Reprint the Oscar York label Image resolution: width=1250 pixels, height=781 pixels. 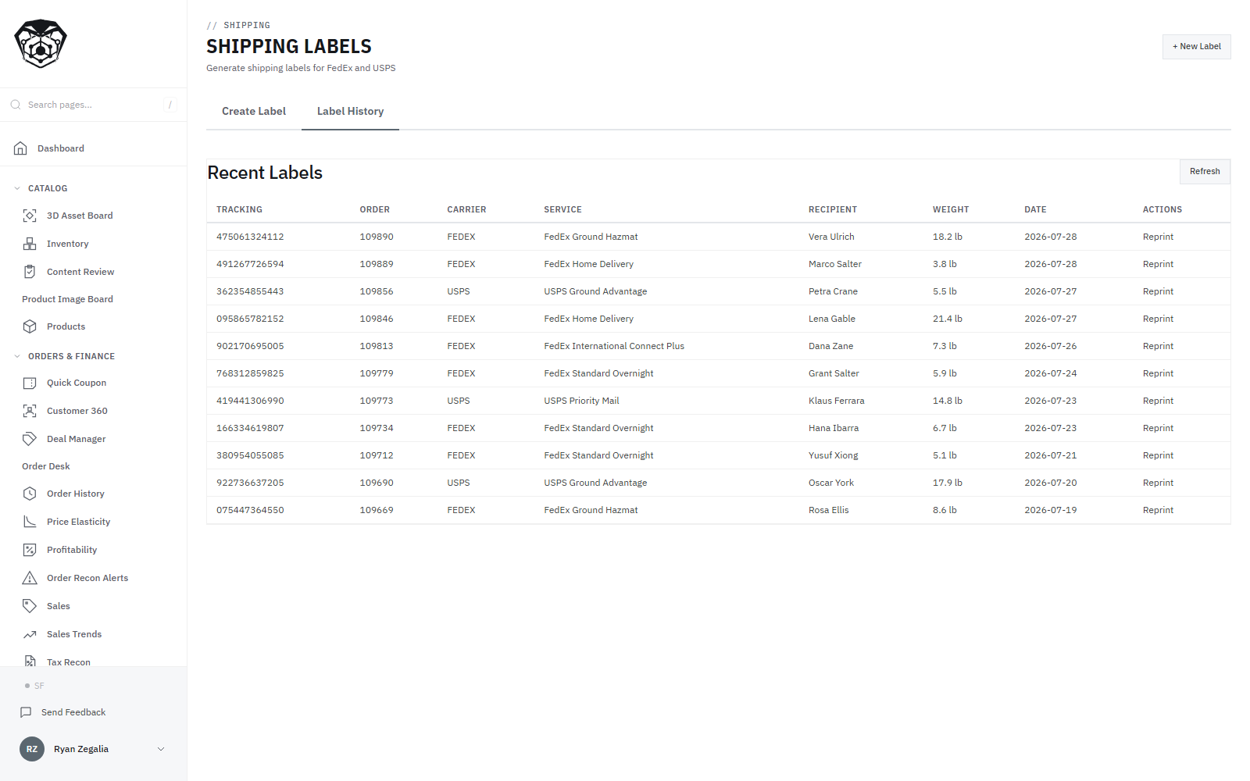pos(1158,483)
